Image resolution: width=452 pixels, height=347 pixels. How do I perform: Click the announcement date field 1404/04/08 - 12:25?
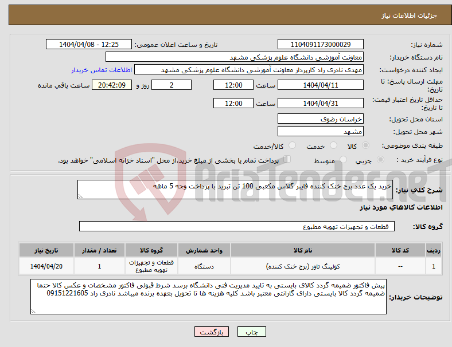point(89,44)
